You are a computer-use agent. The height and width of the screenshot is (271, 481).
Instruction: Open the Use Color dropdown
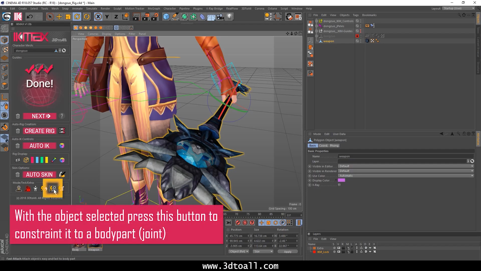tap(406, 176)
